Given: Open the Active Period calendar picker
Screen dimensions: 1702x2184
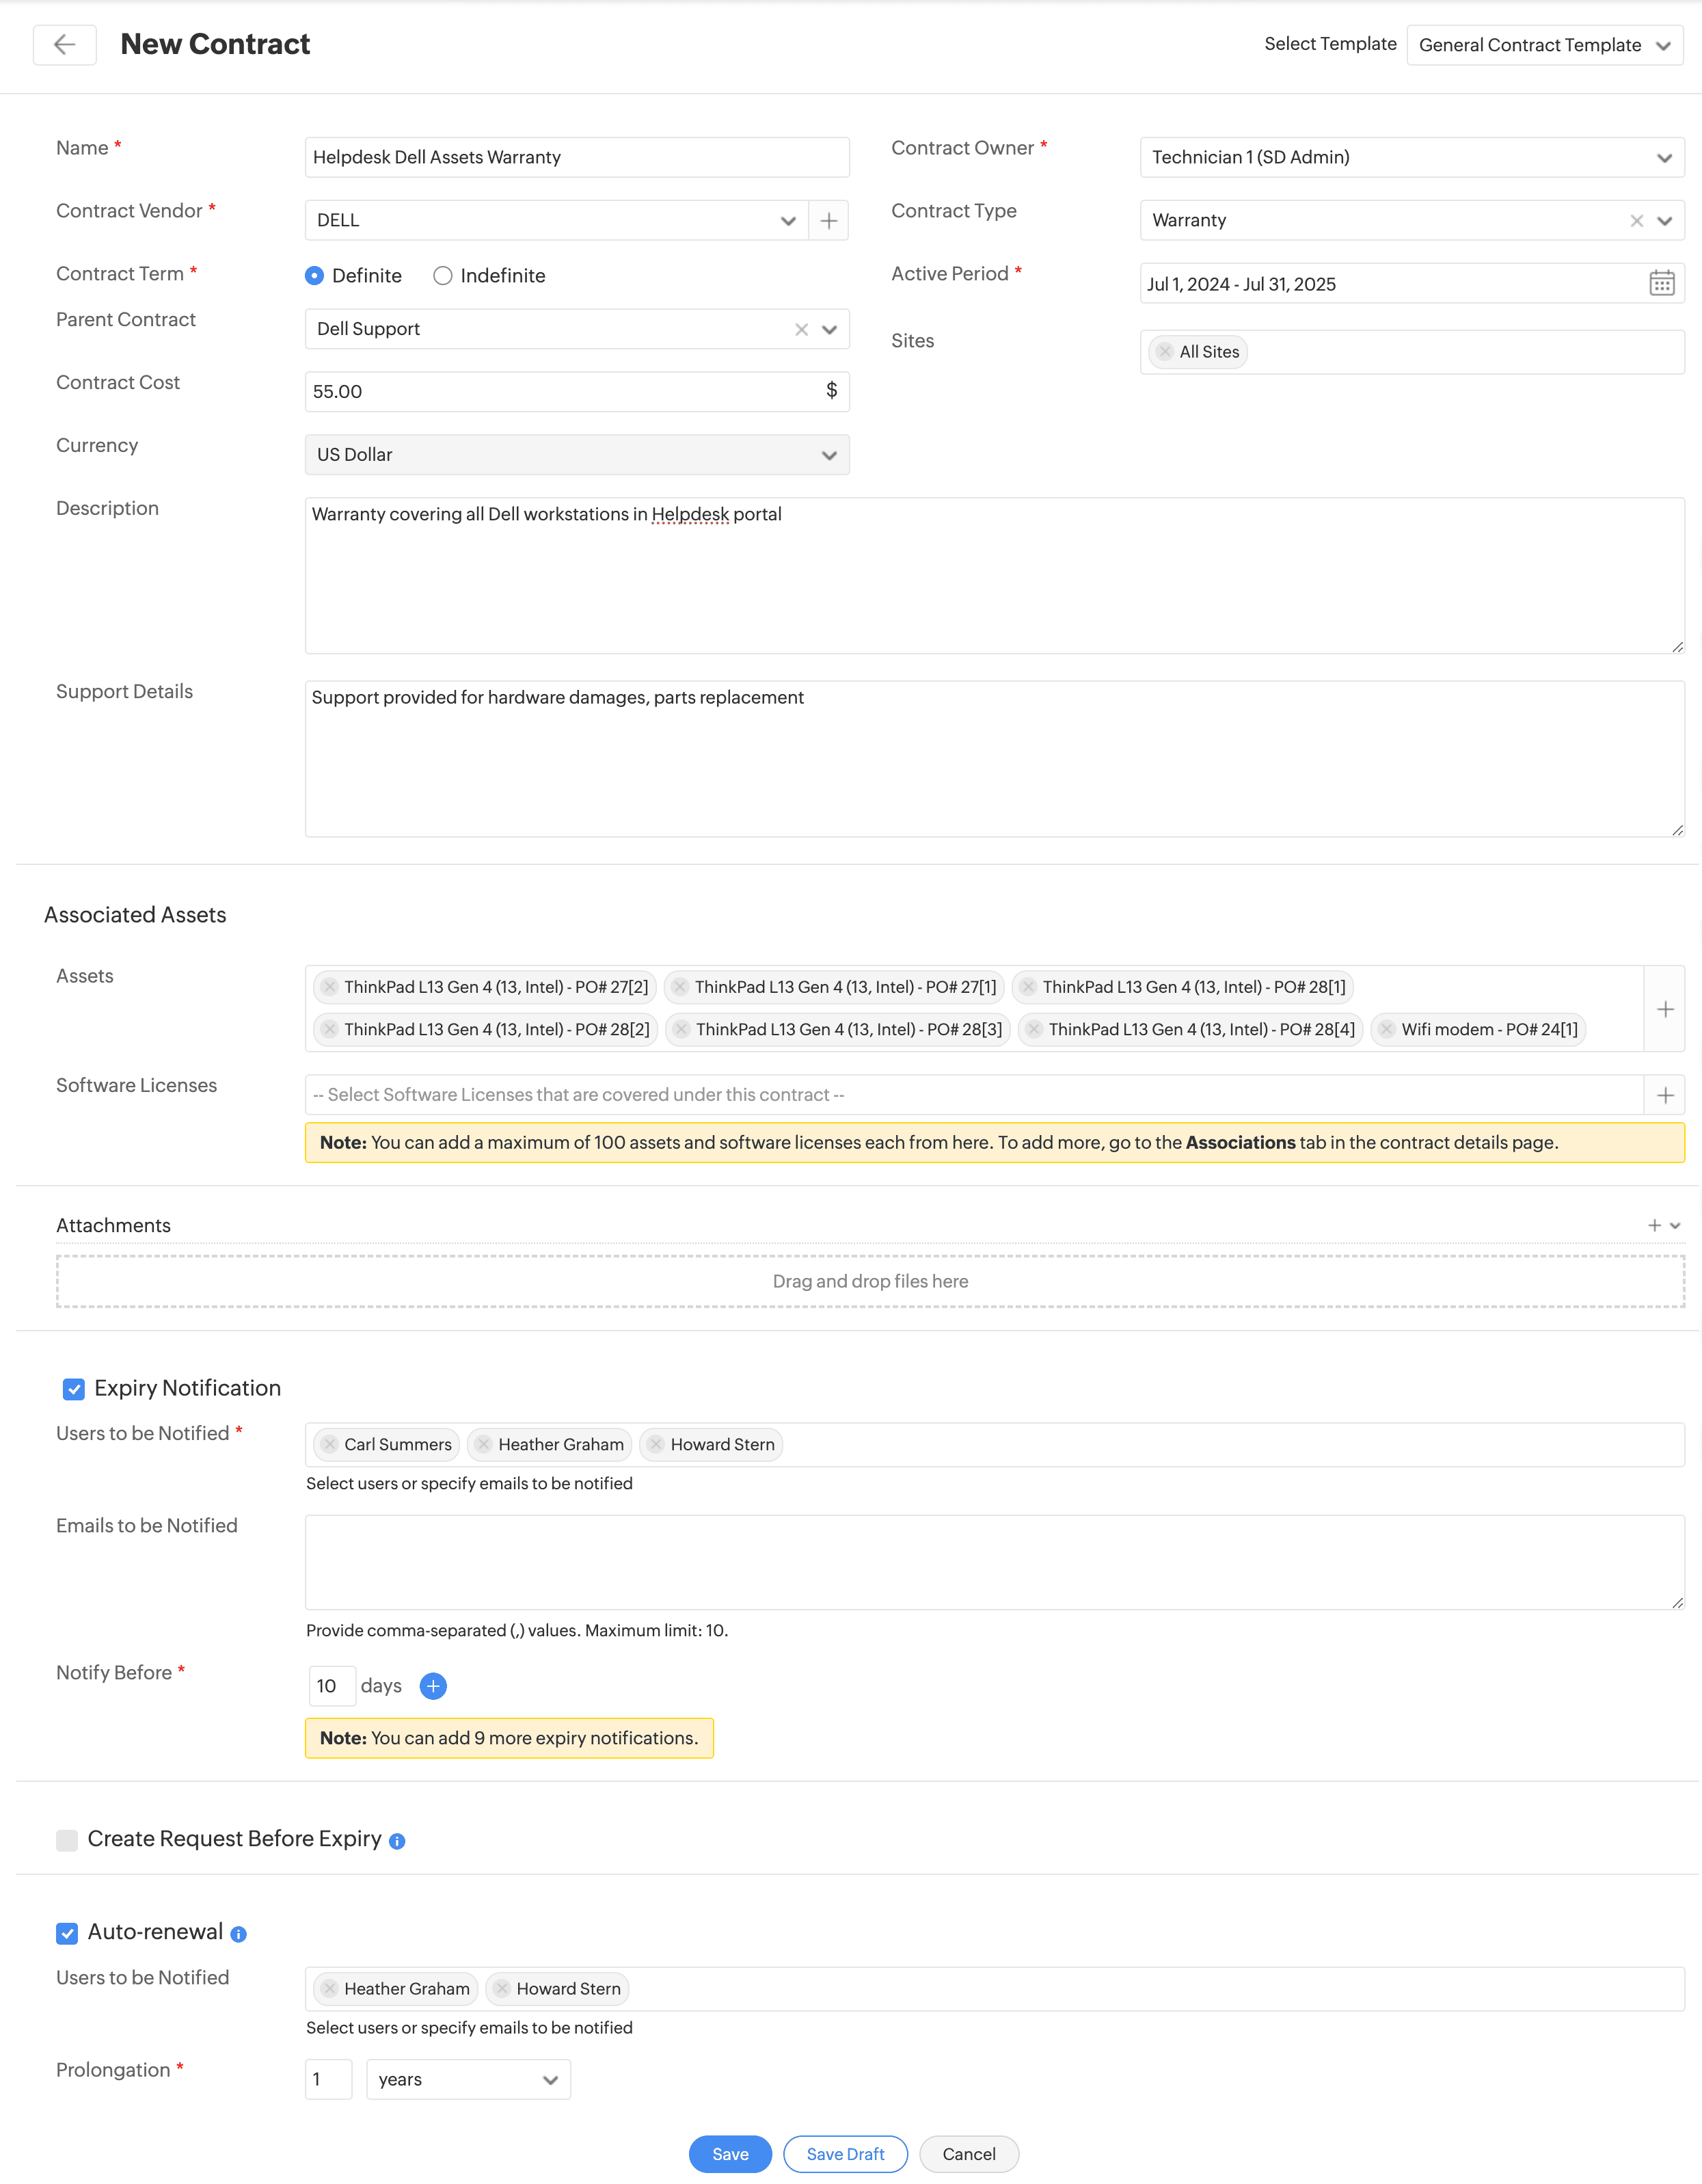Looking at the screenshot, I should tap(1661, 283).
